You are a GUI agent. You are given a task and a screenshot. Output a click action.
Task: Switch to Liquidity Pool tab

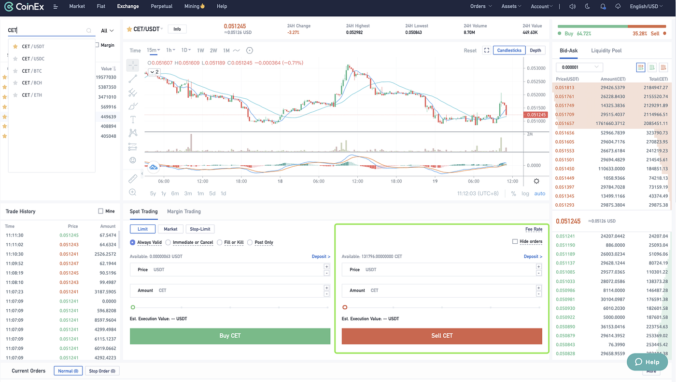coord(606,51)
